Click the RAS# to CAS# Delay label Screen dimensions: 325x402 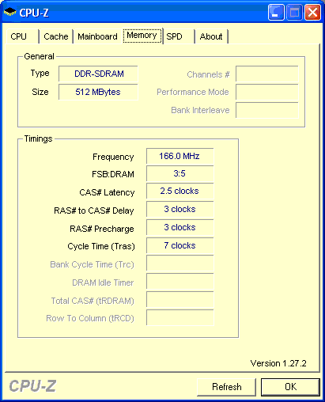[x=94, y=210]
